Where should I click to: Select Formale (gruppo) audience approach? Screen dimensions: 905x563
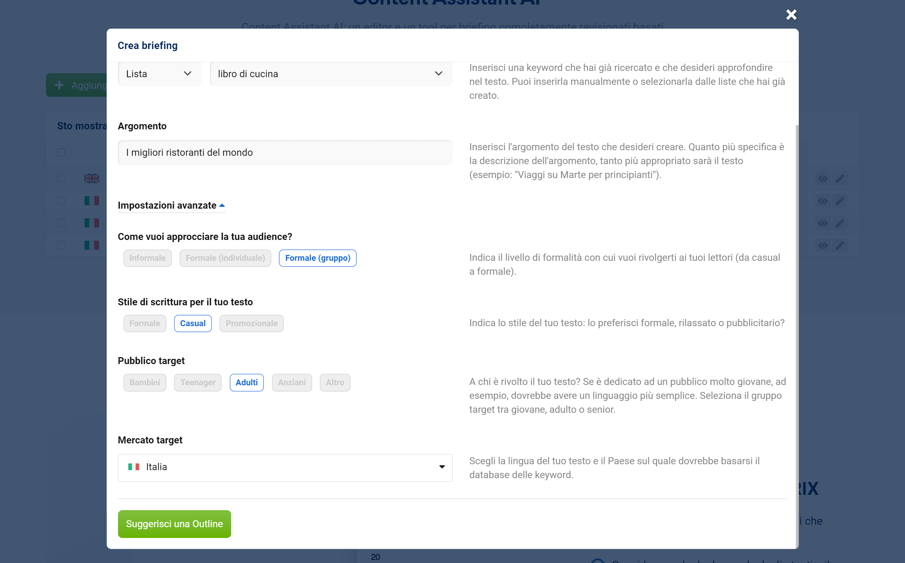[x=317, y=258]
